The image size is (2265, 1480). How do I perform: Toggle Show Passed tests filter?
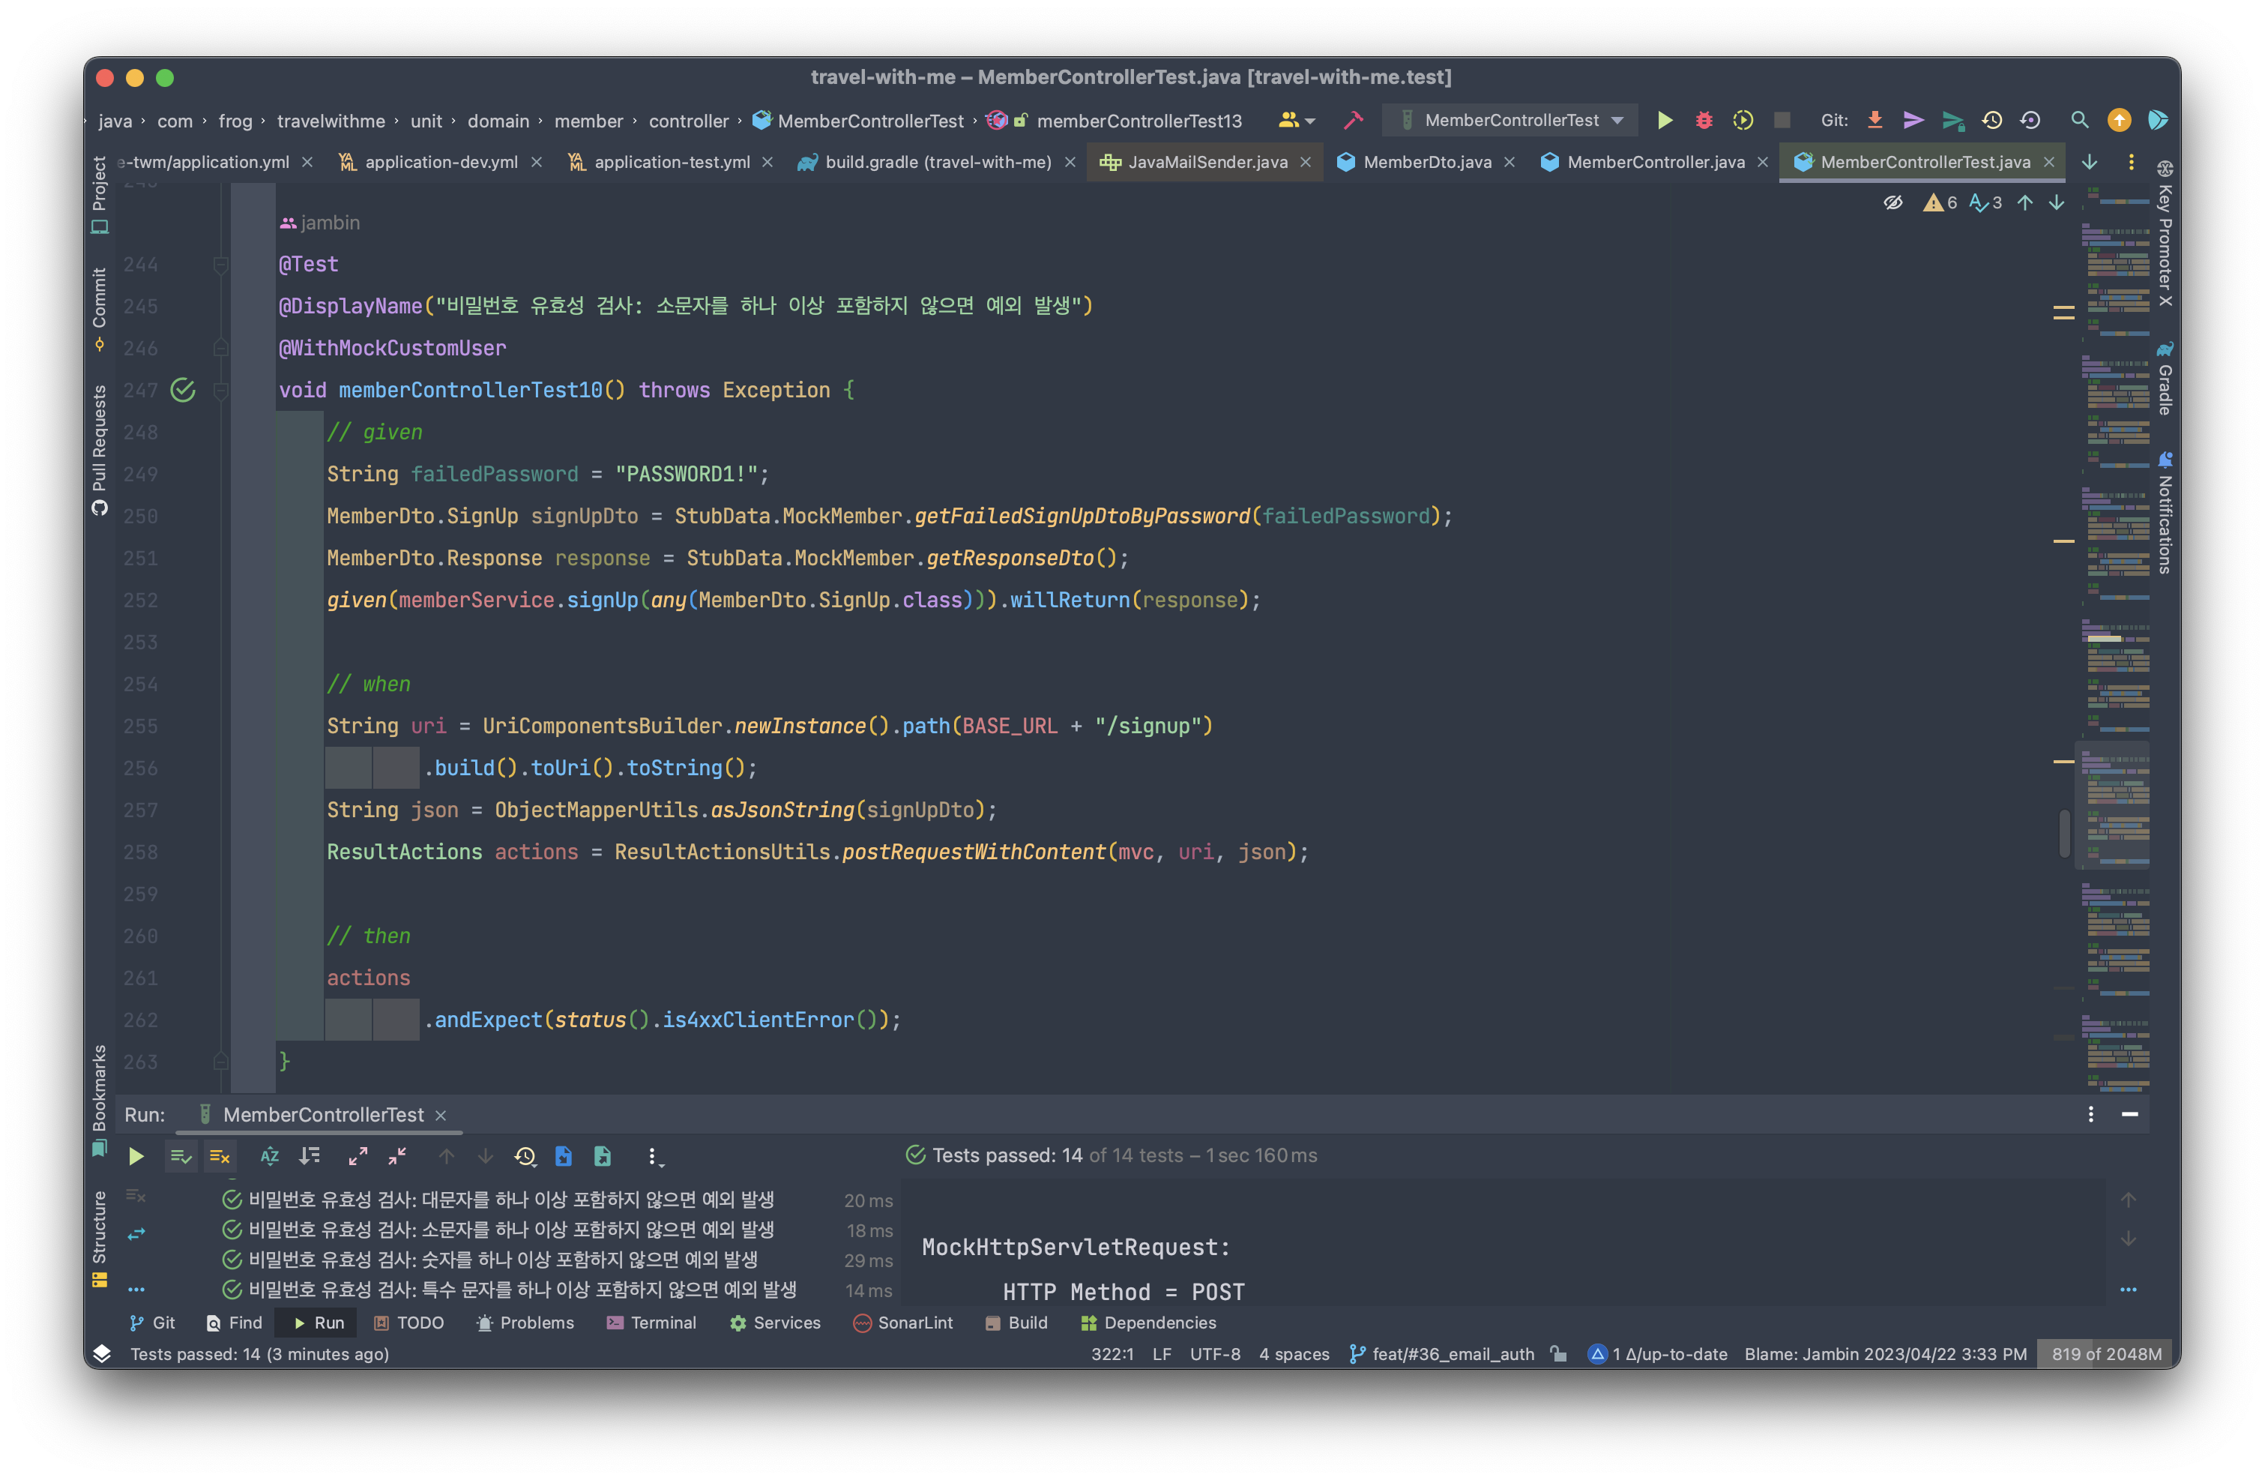pos(180,1155)
